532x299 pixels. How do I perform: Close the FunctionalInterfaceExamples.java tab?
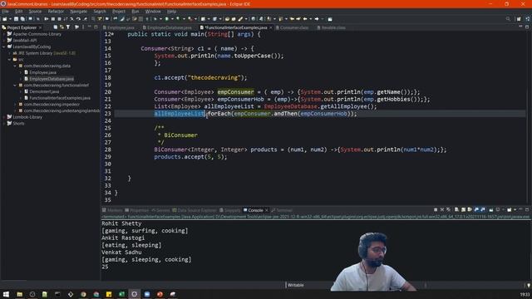(x=271, y=27)
